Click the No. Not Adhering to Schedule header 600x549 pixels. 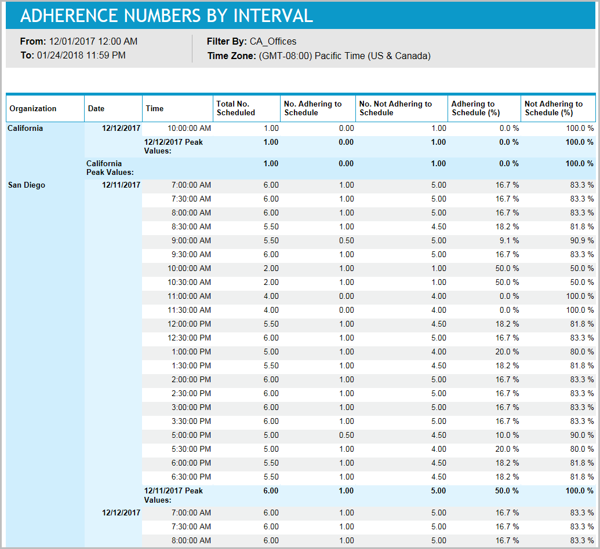[394, 108]
